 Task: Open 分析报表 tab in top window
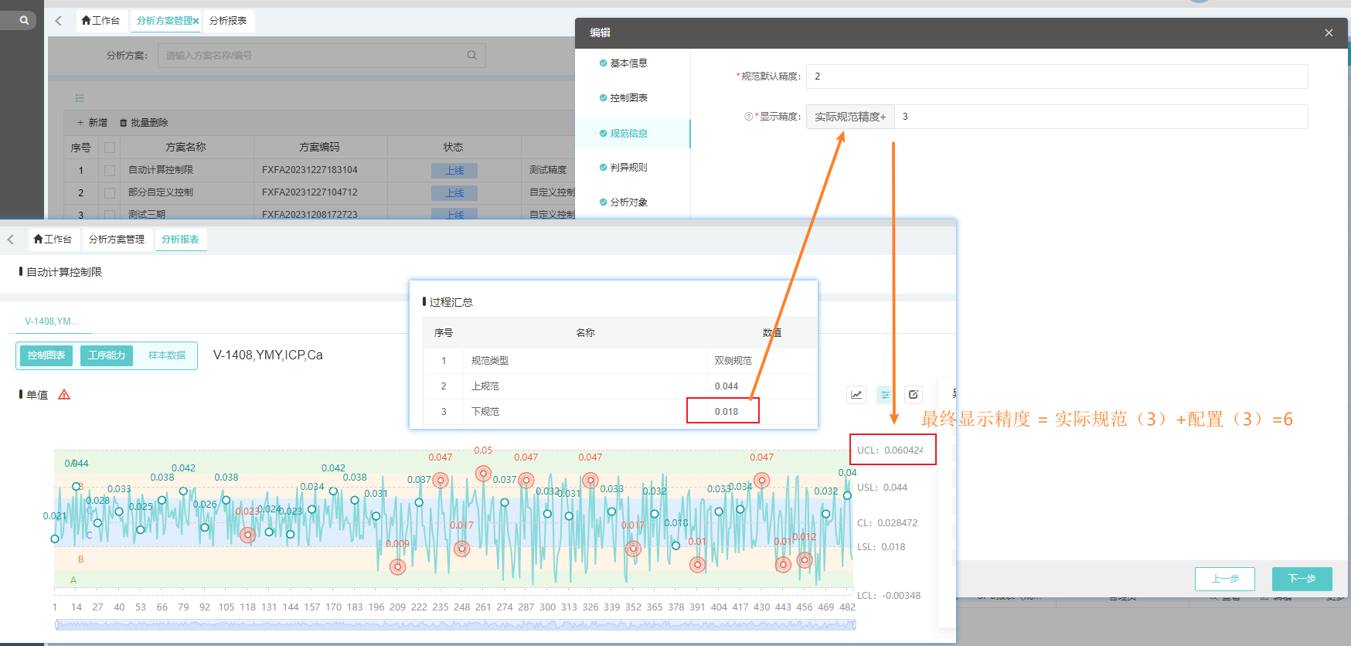228,21
